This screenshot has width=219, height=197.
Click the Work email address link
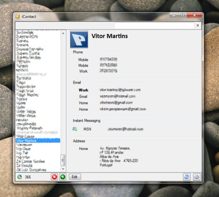click(x=120, y=90)
